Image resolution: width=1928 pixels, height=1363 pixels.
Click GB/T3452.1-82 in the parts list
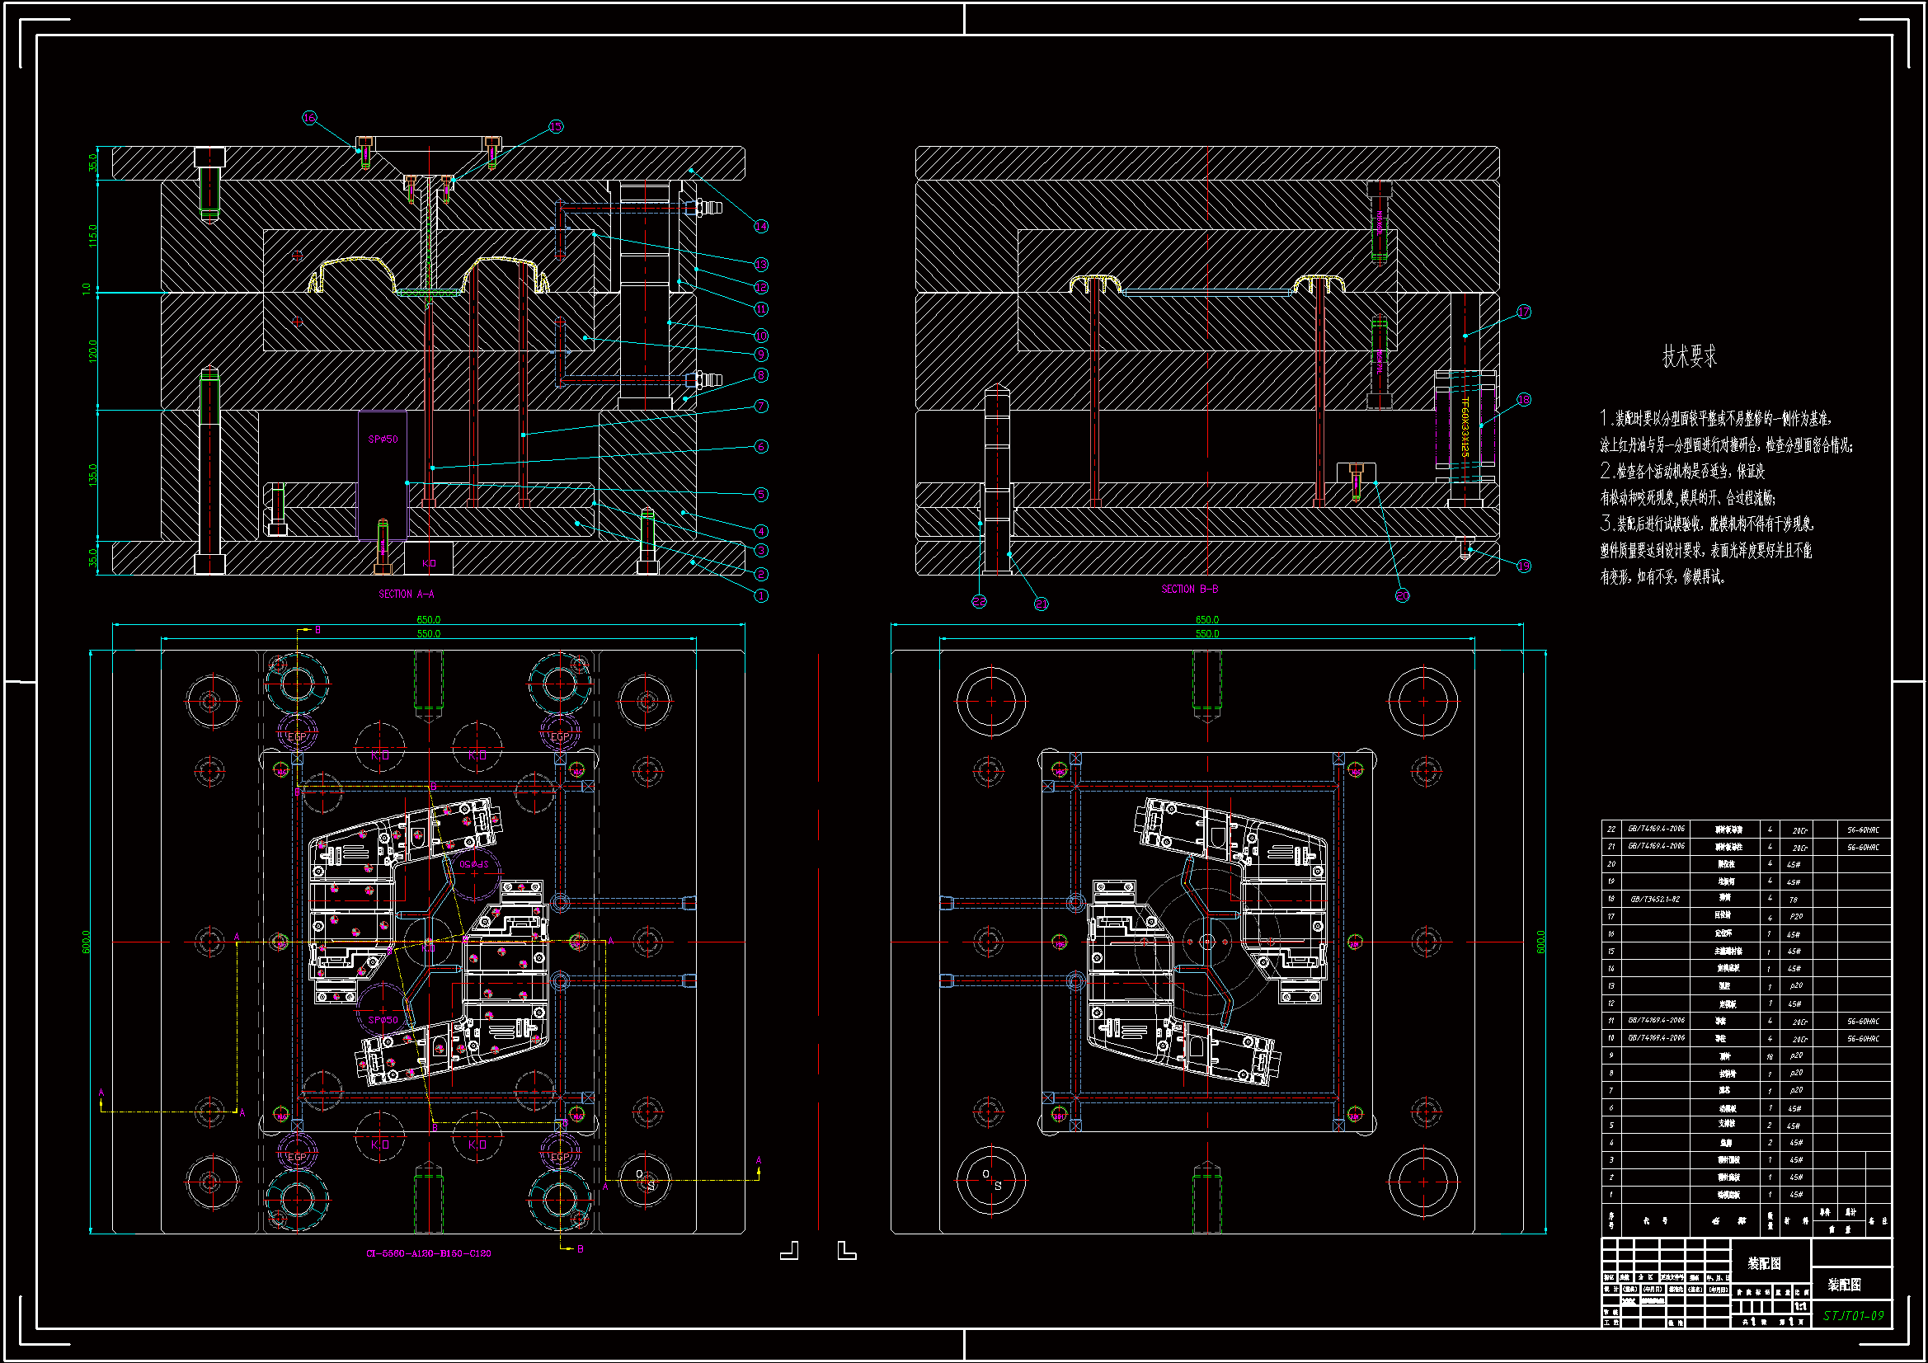(x=1655, y=900)
